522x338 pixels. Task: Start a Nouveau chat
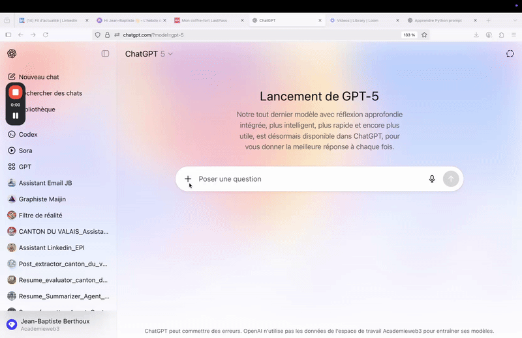click(x=33, y=77)
